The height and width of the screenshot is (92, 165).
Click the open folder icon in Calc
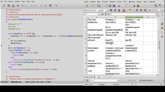click(x=93, y=6)
